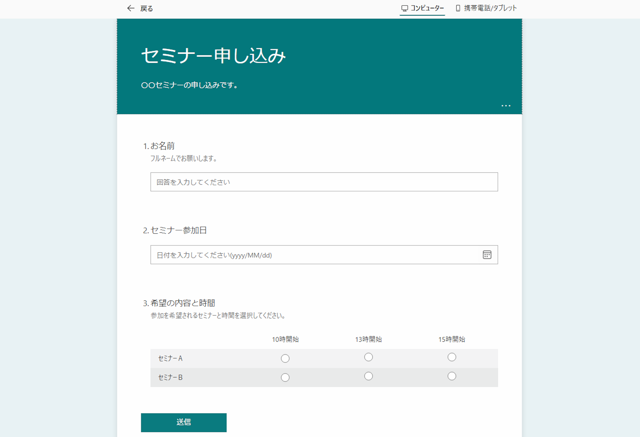Click the セミナー参加日 date input field
Viewport: 640px width, 437px height.
pos(316,255)
